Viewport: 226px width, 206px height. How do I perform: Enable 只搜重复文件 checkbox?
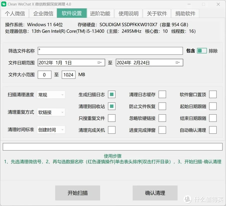pyautogui.click(x=112, y=118)
